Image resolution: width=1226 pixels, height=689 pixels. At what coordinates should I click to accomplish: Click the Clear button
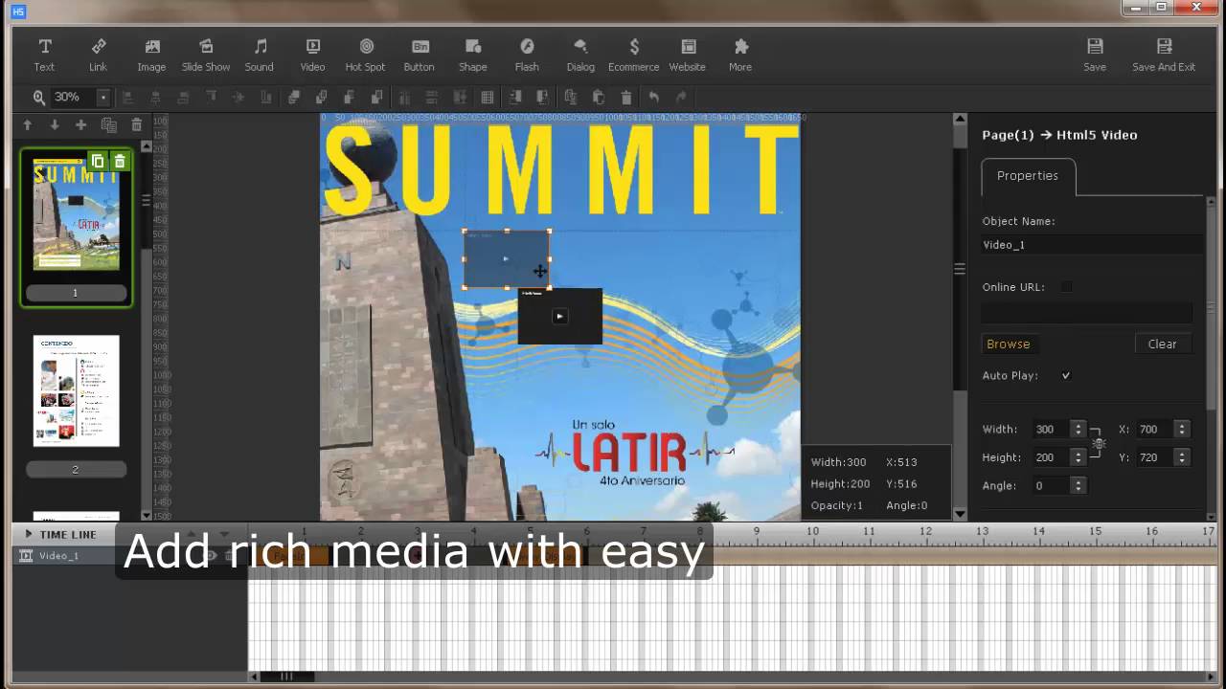(x=1162, y=344)
